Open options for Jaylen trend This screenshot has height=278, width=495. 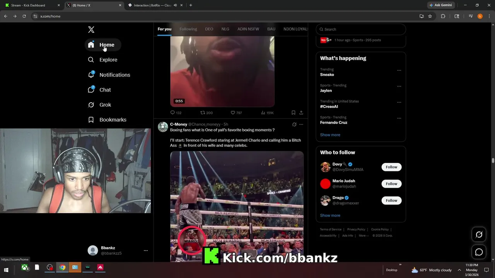point(399,86)
